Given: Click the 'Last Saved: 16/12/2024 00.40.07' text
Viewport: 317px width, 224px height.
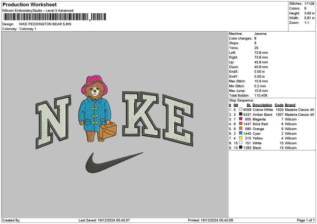Looking at the screenshot, I should click(104, 220).
